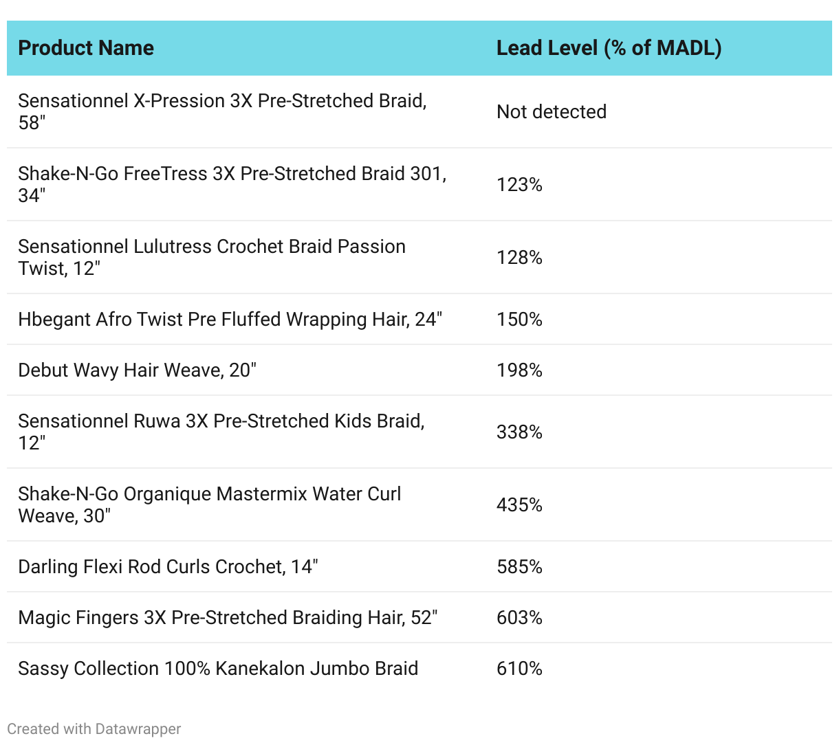Select the Sensationnel Lulutress Crochet Braid name
Image resolution: width=839 pixels, height=745 pixels.
(212, 257)
